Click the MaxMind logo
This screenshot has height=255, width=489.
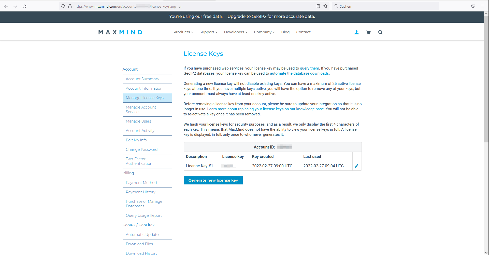pos(120,32)
